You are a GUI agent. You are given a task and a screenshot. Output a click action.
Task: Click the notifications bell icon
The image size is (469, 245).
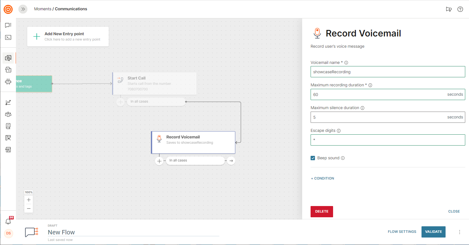coord(8,221)
